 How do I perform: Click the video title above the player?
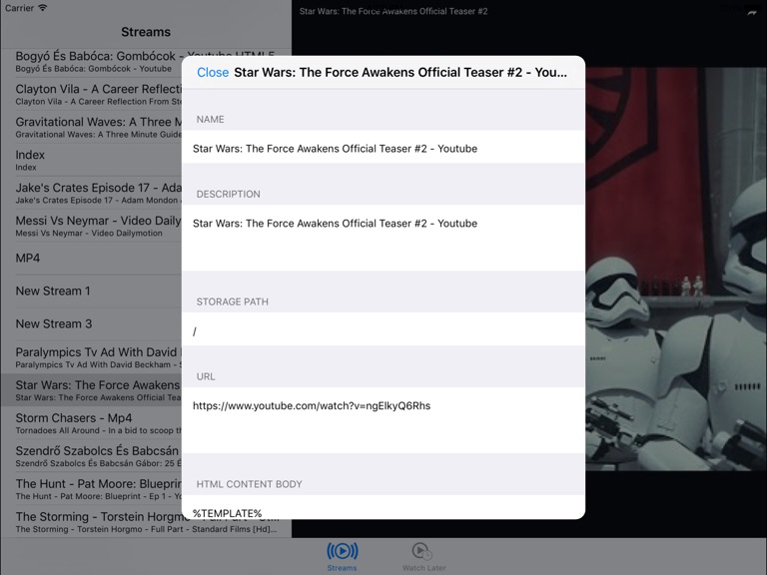(393, 11)
